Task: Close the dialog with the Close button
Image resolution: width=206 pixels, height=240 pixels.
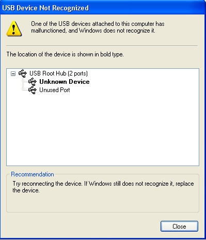Action: (179, 227)
